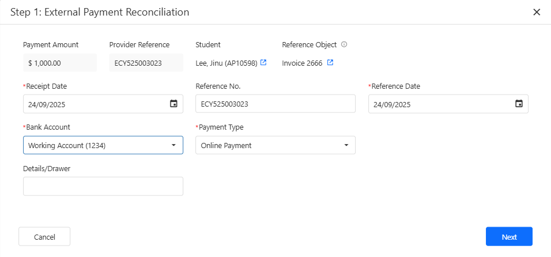Click the Provider Reference read-only field

146,63
